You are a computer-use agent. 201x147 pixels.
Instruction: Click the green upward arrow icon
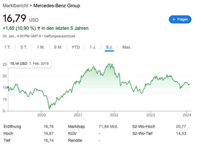39,28
